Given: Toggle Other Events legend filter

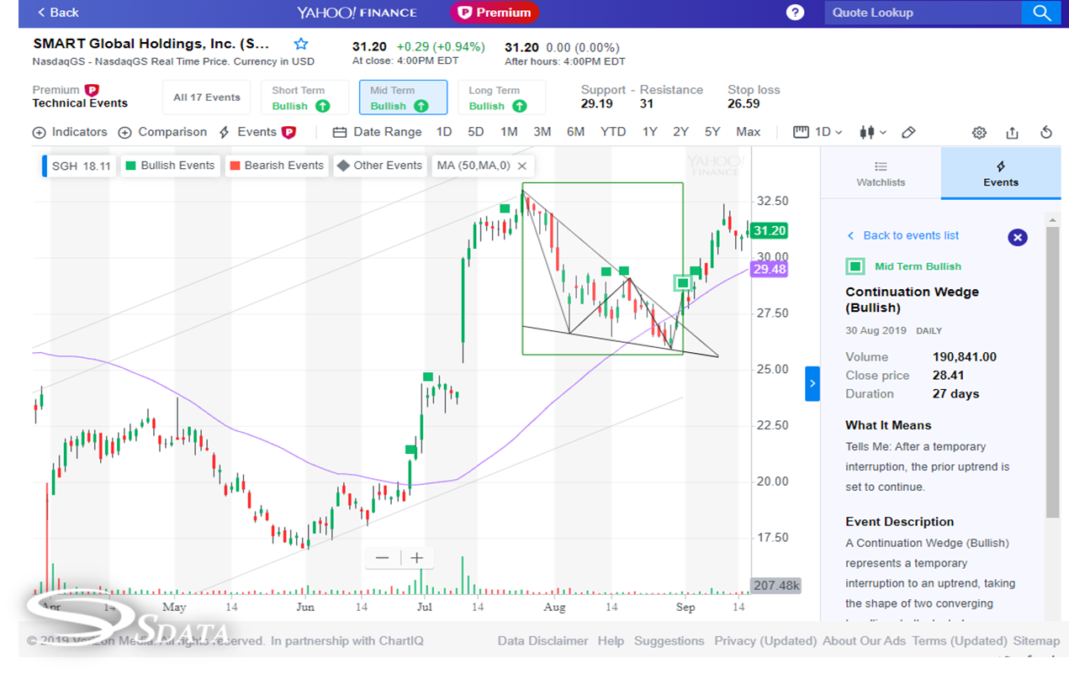Looking at the screenshot, I should [x=379, y=166].
